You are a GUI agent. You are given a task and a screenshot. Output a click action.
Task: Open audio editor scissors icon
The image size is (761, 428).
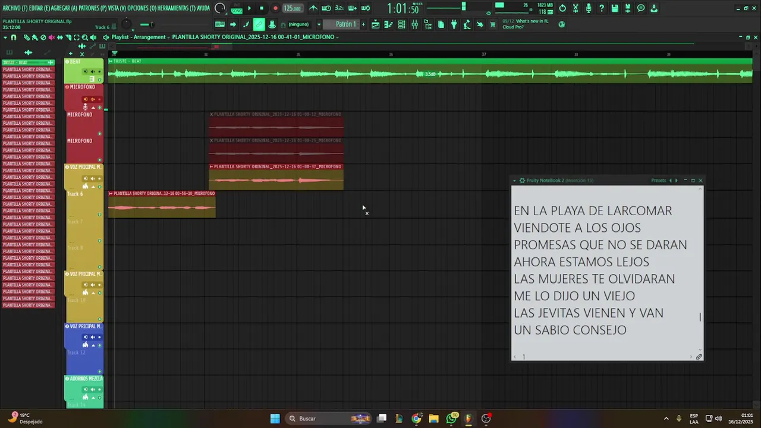[x=576, y=8]
